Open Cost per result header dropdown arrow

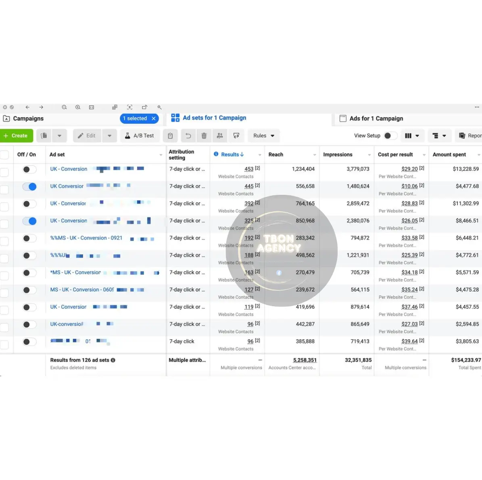pos(424,155)
